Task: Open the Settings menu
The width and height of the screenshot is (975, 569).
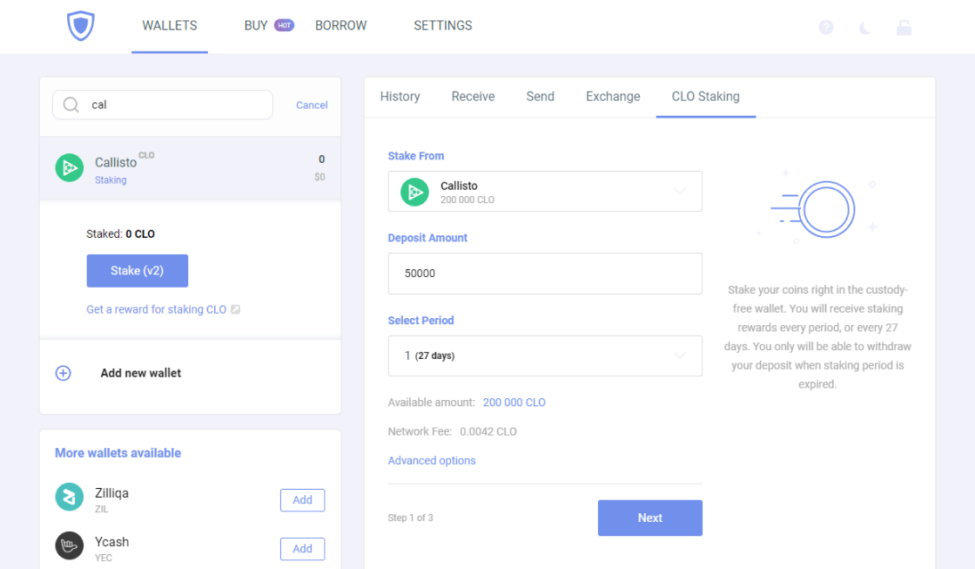Action: tap(443, 25)
